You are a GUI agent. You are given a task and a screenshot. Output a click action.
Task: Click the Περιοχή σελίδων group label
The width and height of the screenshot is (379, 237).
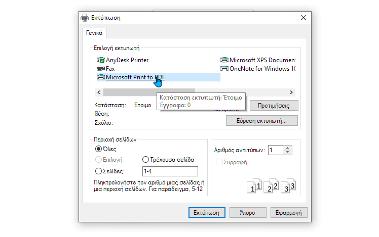tap(115, 139)
